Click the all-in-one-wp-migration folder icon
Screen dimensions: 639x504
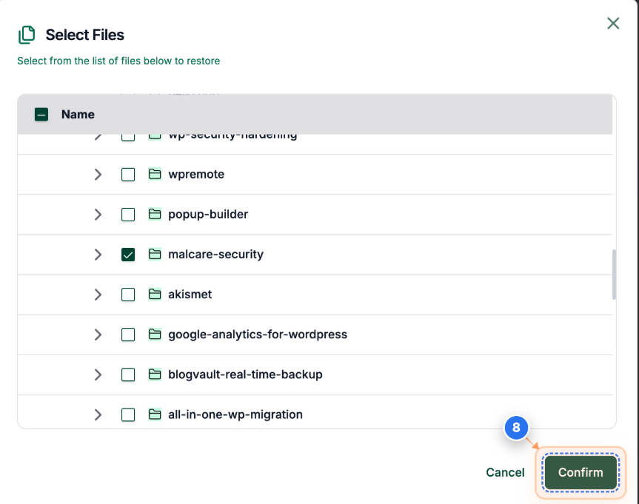[x=155, y=414]
